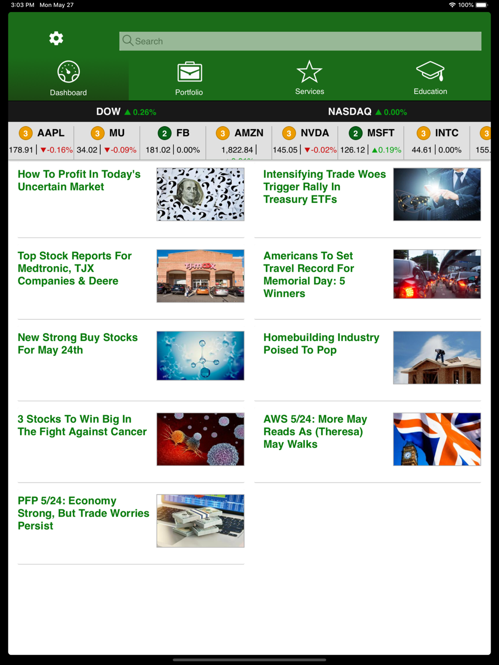Tap the traffic jam thumbnail
499x665 pixels.
[437, 274]
